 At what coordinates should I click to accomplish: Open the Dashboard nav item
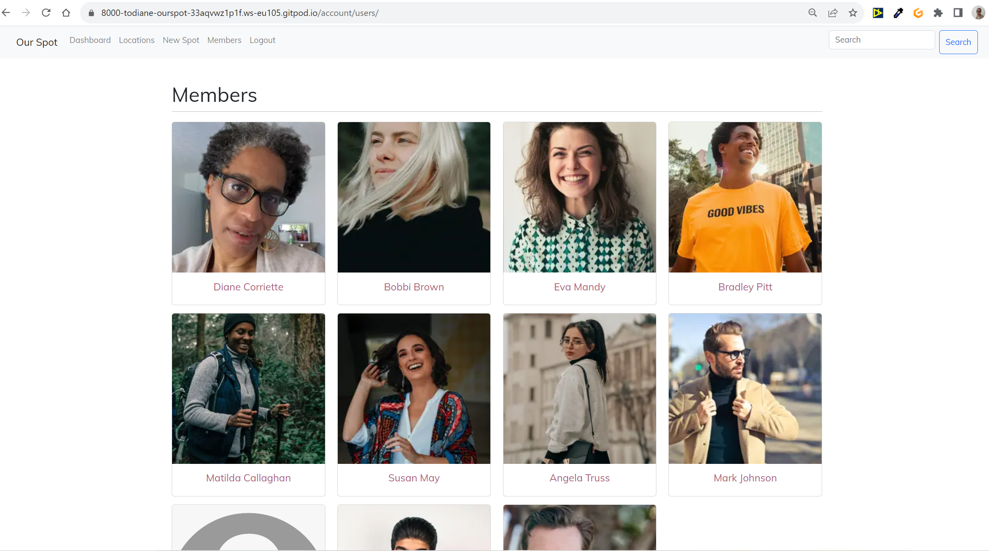tap(90, 40)
